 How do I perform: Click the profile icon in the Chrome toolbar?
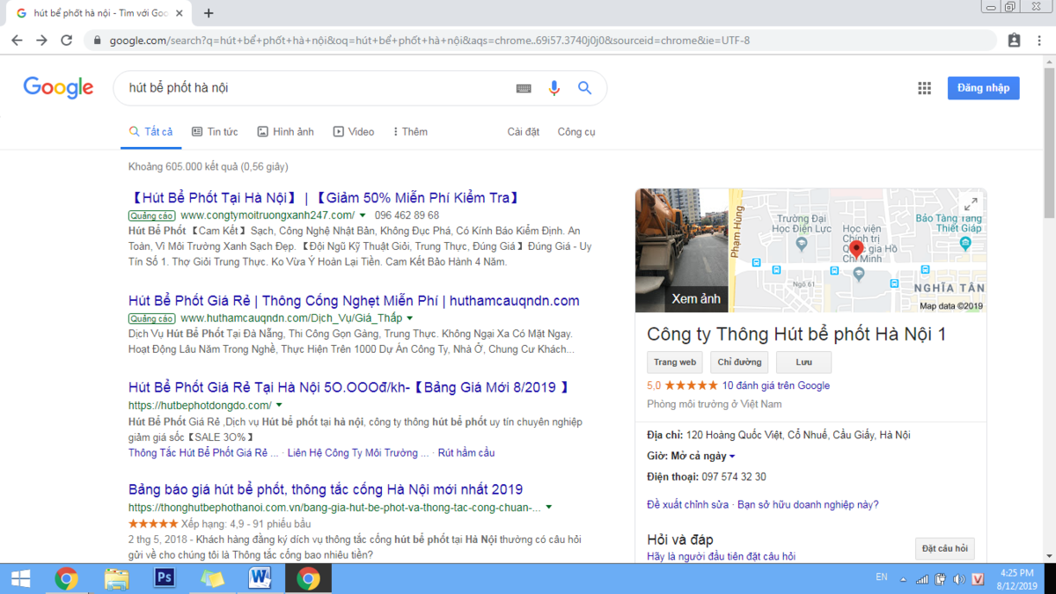(1014, 40)
